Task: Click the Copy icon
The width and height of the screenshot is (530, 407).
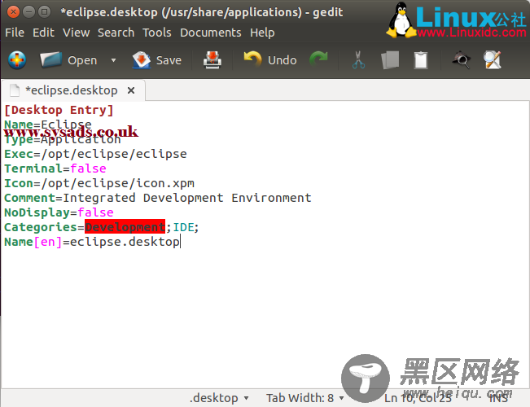Action: [390, 60]
